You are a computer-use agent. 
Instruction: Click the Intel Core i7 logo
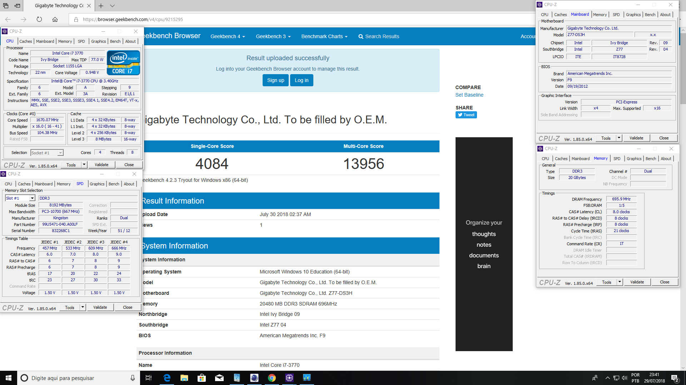[x=123, y=62]
